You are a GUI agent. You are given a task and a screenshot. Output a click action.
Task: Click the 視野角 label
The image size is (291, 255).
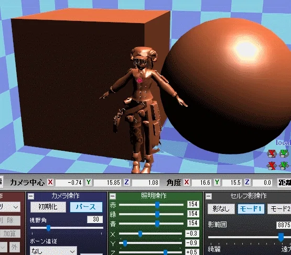(x=38, y=220)
